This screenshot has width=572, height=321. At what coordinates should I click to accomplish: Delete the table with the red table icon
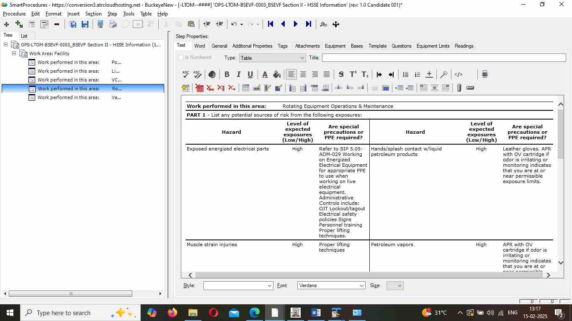(x=199, y=88)
